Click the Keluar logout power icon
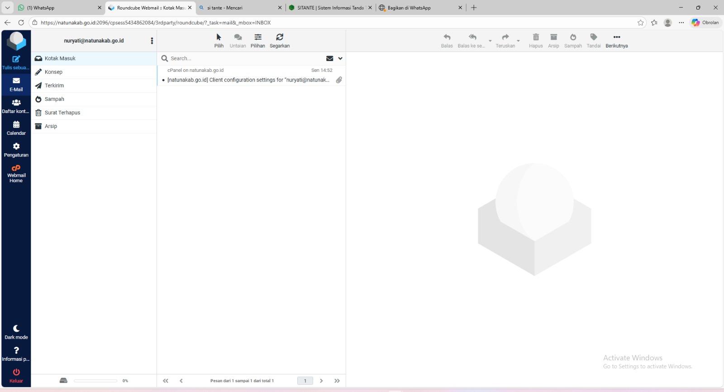This screenshot has width=724, height=392. pyautogui.click(x=16, y=372)
